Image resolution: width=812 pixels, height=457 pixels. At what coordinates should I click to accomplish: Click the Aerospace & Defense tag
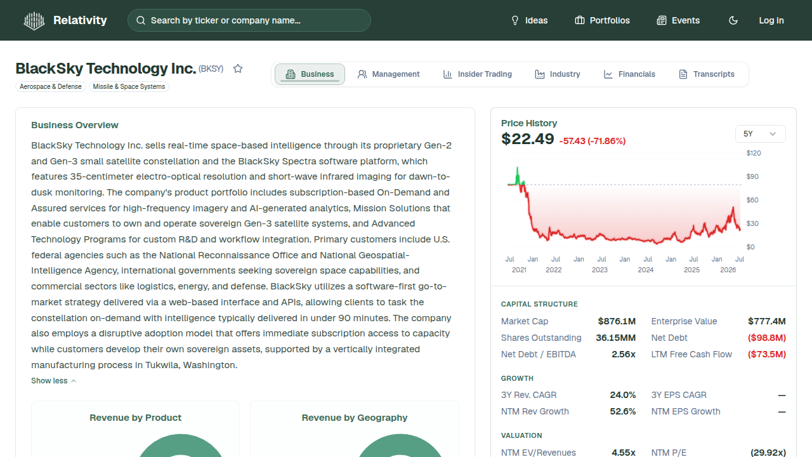[x=50, y=86]
